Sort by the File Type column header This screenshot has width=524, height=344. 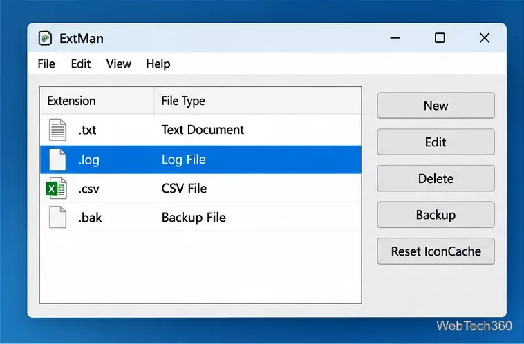tap(257, 101)
